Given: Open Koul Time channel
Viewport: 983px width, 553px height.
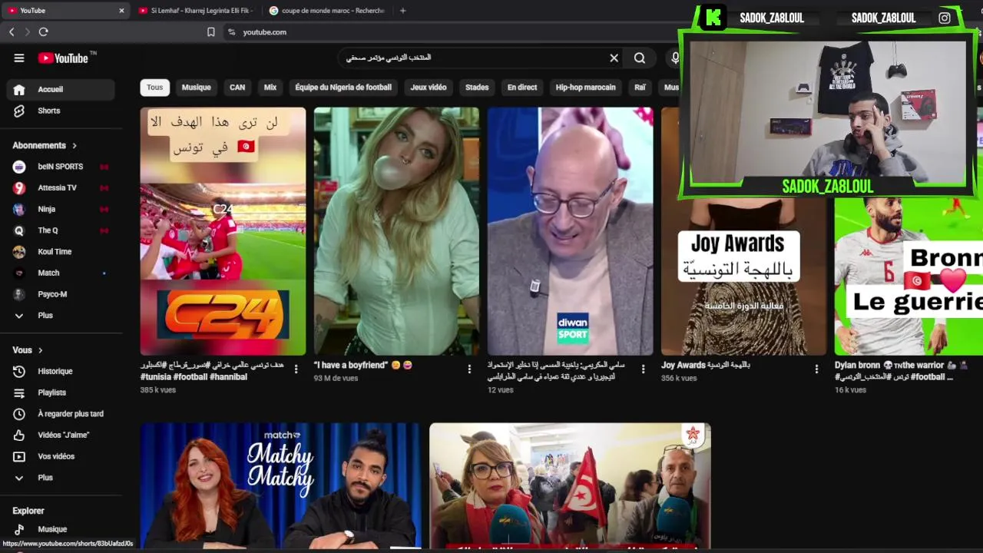Looking at the screenshot, I should (61, 252).
